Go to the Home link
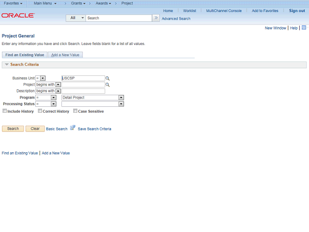Screen dimensions: 309x232 168,11
